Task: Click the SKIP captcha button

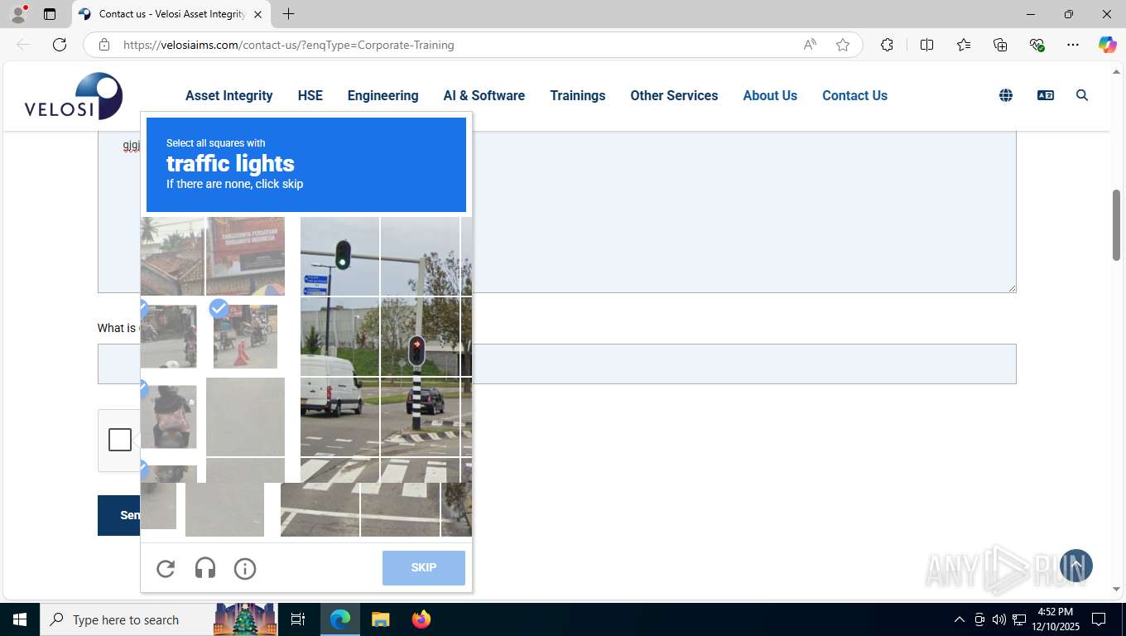Action: click(x=424, y=567)
